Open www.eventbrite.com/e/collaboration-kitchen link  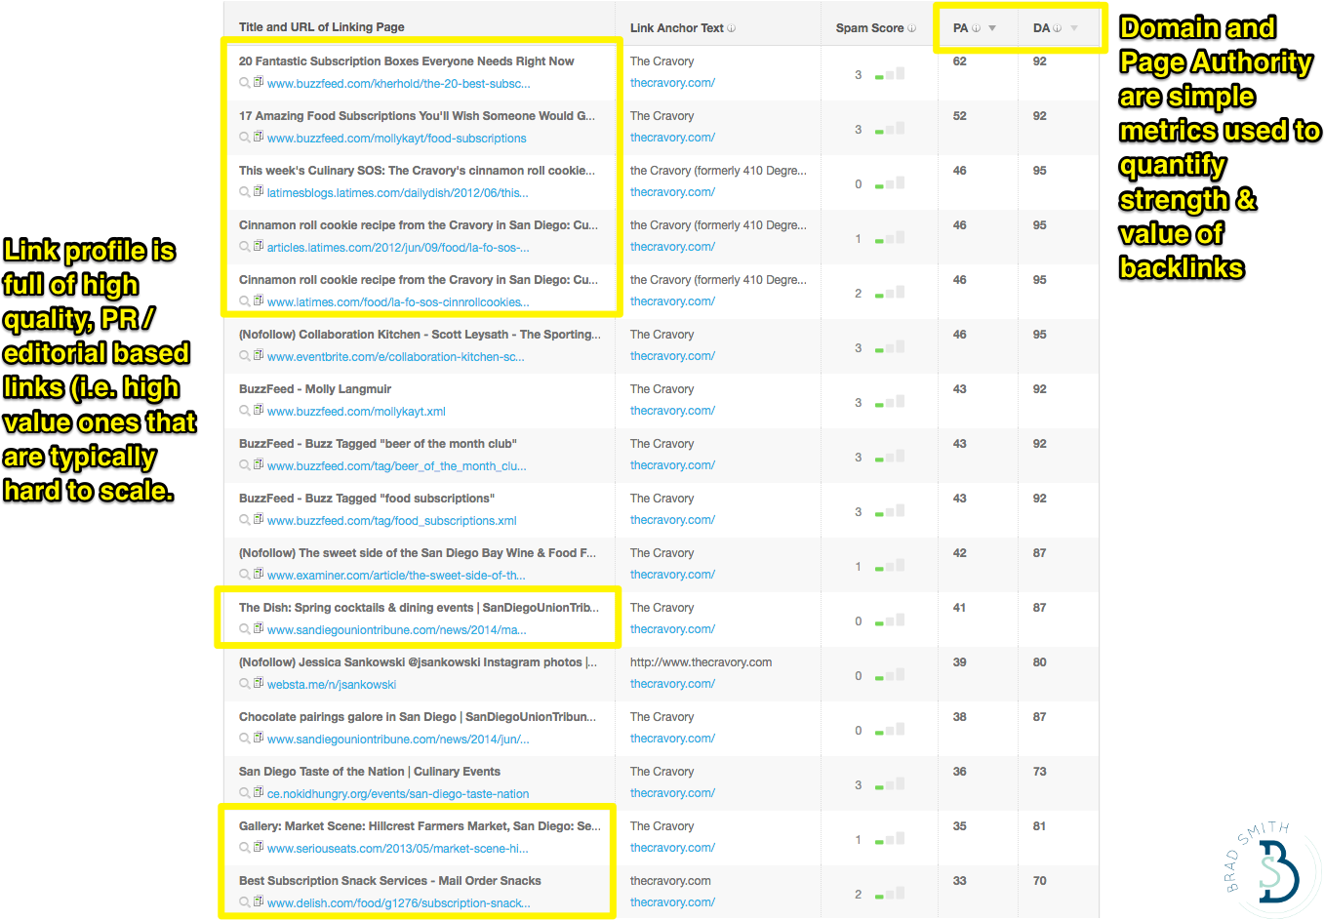tap(396, 357)
